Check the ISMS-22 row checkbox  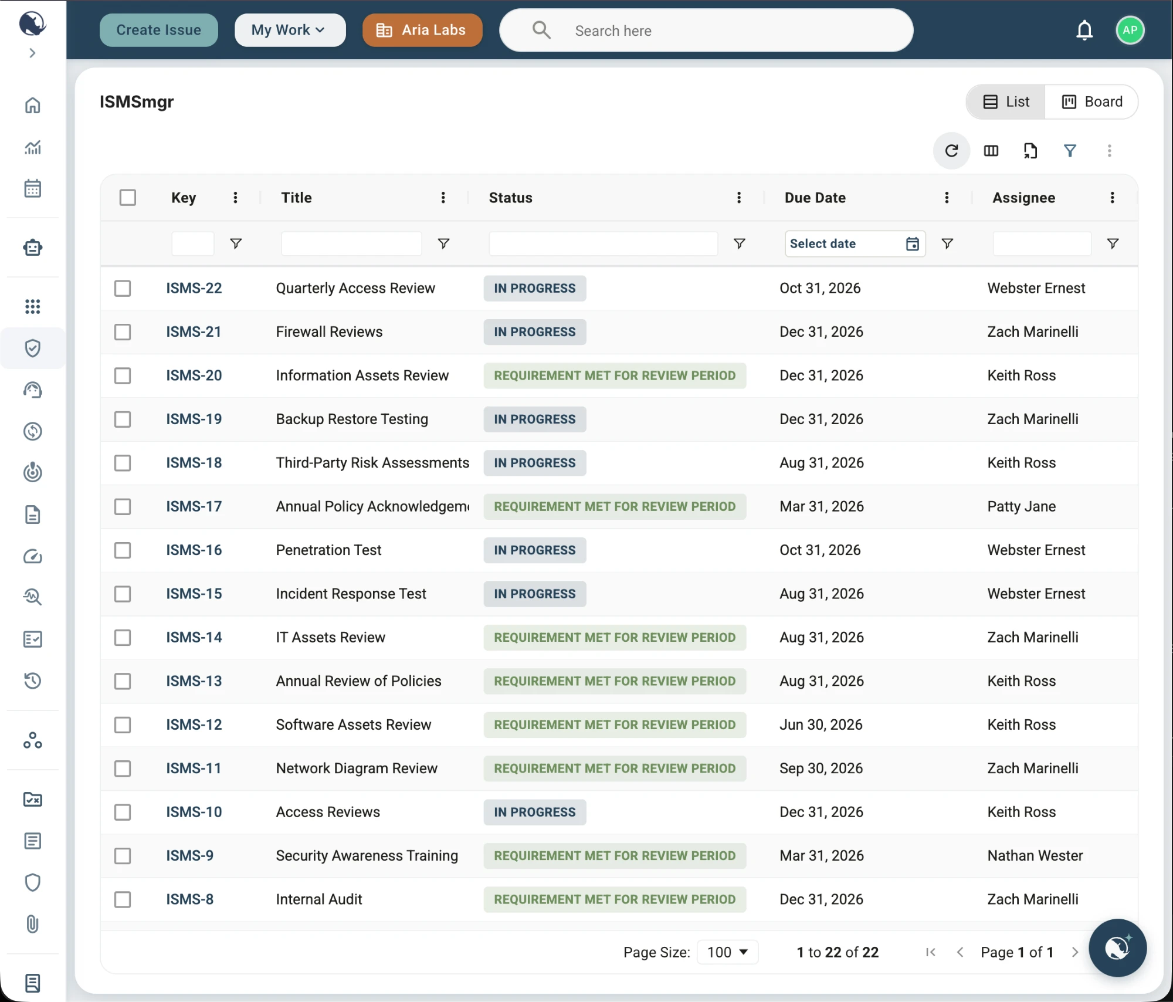123,288
